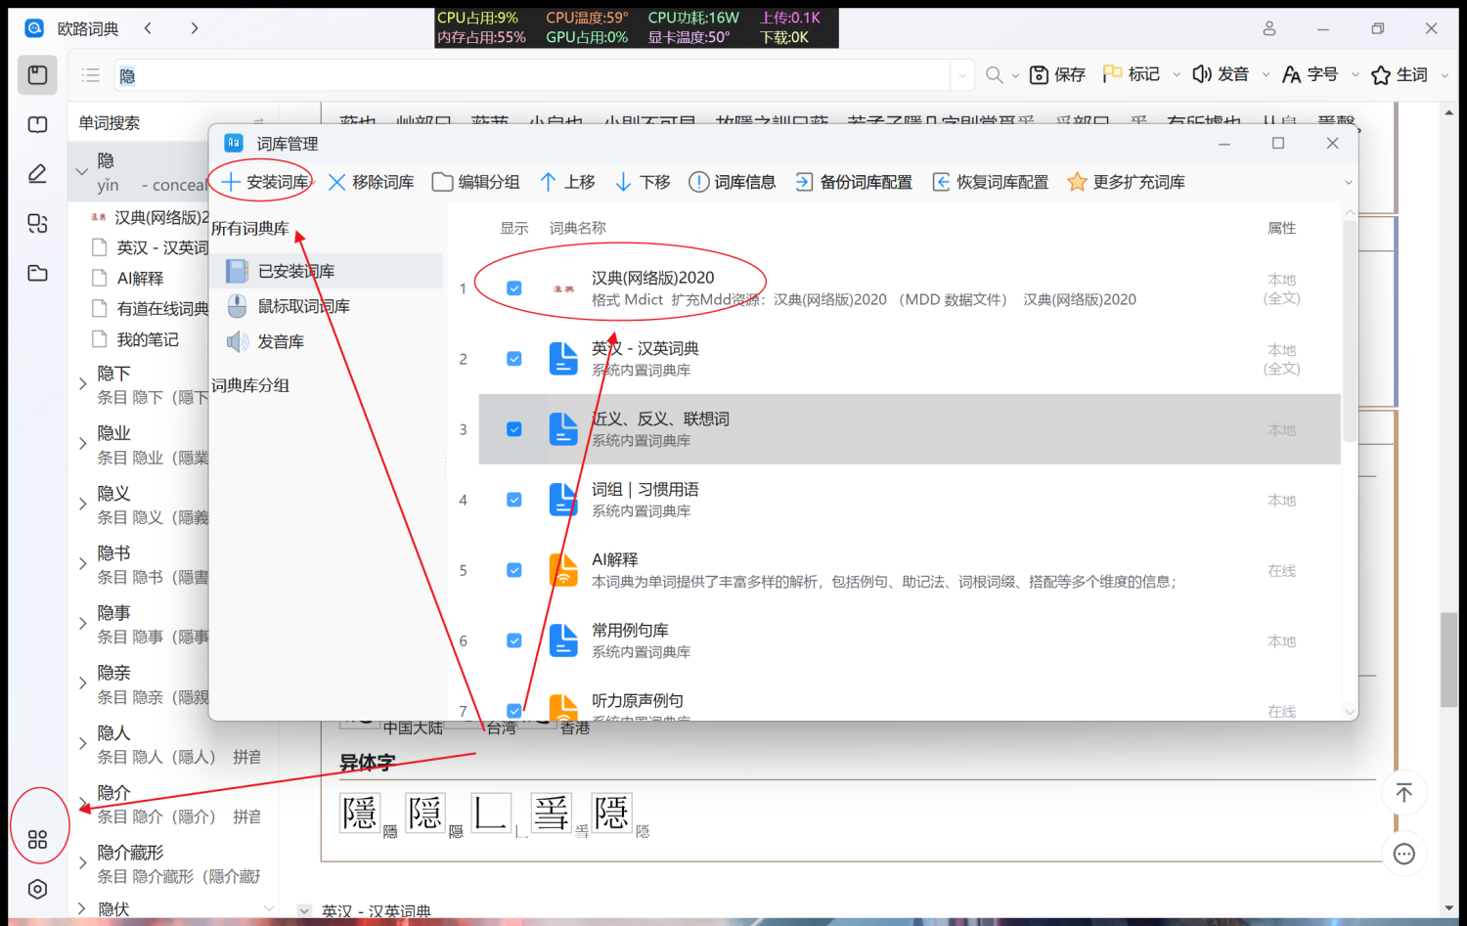Open the folder sidebar icon
1467x926 pixels.
[x=37, y=273]
